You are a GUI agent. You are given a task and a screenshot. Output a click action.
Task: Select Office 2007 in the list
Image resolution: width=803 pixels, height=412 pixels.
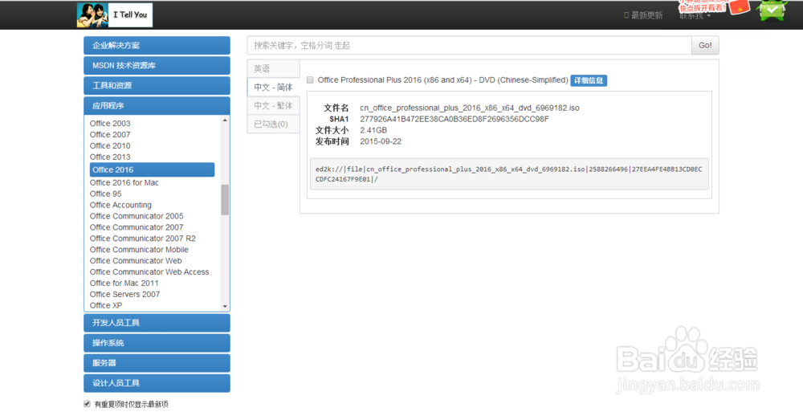(110, 135)
